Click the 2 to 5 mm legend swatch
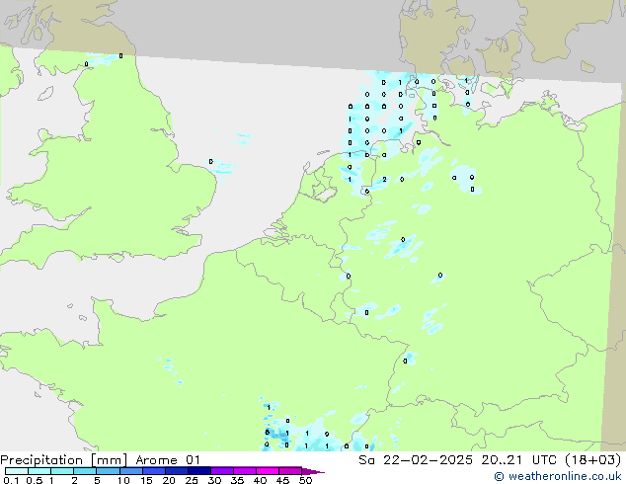The image size is (626, 484). tap(85, 471)
